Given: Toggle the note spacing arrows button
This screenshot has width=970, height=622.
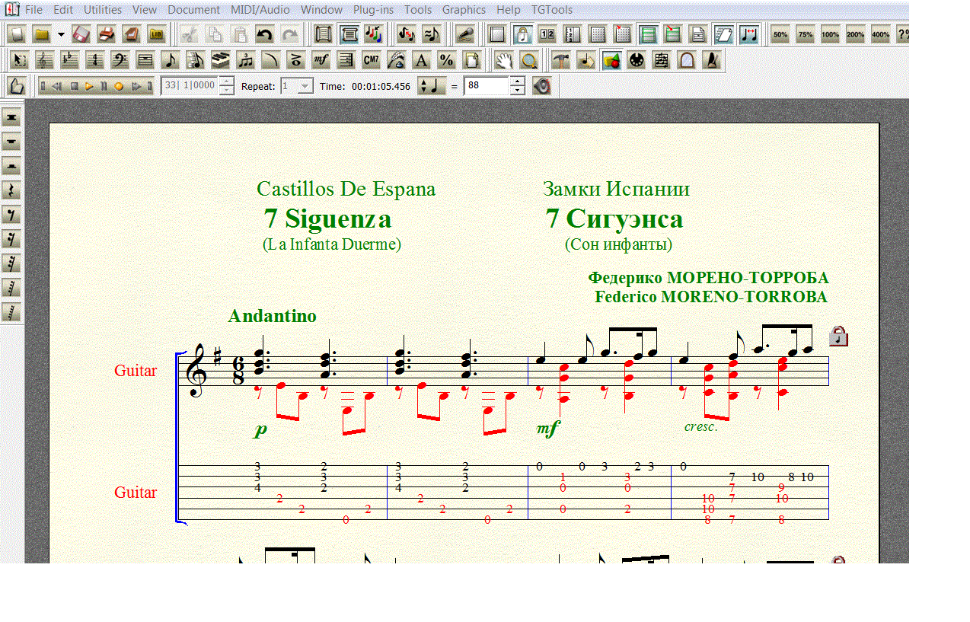Looking at the screenshot, I should point(748,34).
